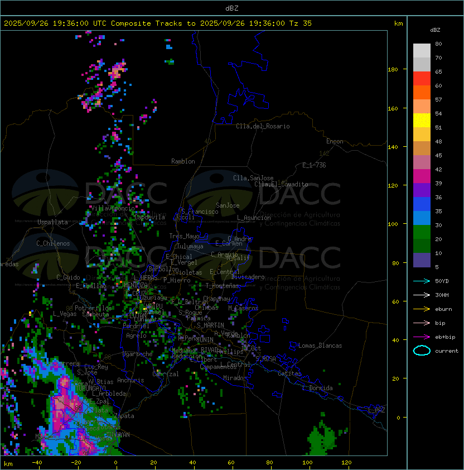Viewport: 464px width, 470px height.
Task: Click the Potrerillos place label
Action: pos(93,308)
